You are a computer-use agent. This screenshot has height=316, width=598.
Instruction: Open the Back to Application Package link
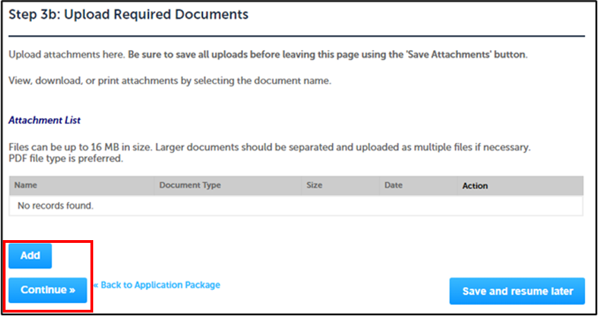pos(160,285)
